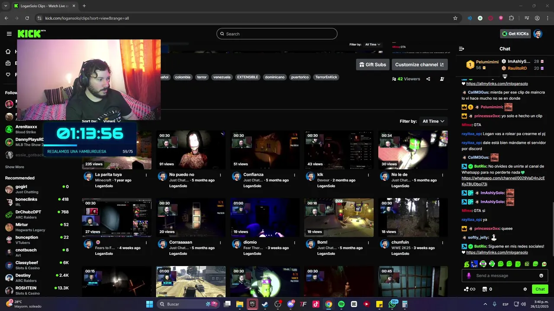Play the 'Bom!' clip thumbnail
This screenshot has width=554, height=311.
[339, 218]
